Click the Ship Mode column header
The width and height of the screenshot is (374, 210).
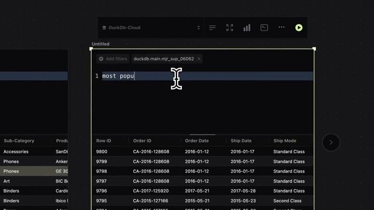point(285,141)
